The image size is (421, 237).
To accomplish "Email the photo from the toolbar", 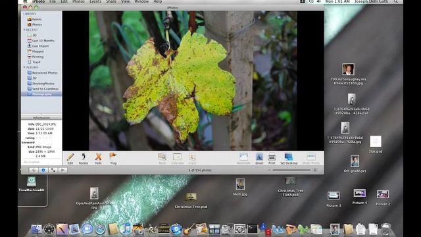I will (x=259, y=159).
